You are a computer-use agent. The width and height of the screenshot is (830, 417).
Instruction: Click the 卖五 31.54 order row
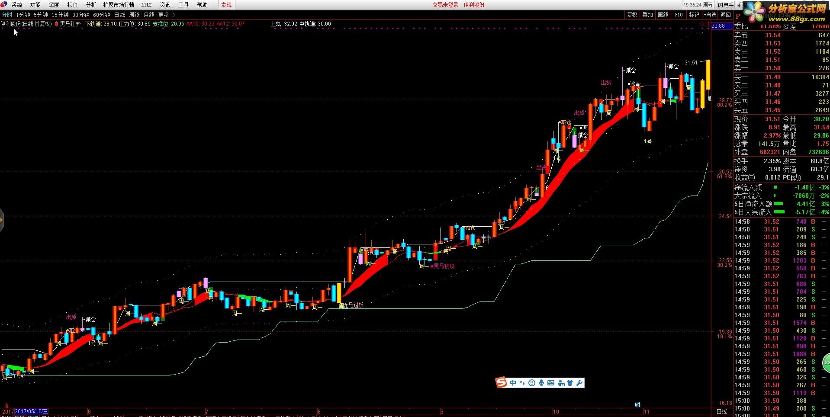(781, 35)
